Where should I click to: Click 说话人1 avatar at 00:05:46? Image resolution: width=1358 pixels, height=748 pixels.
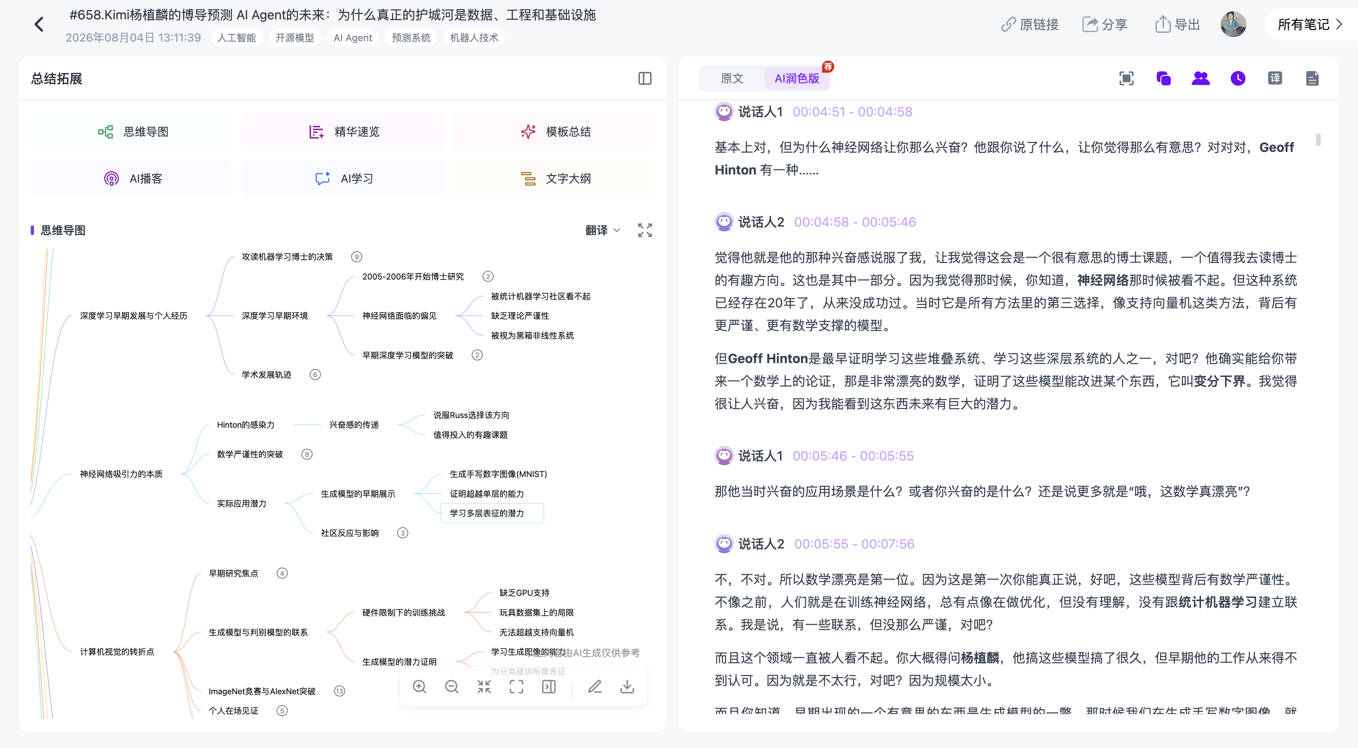pos(724,456)
